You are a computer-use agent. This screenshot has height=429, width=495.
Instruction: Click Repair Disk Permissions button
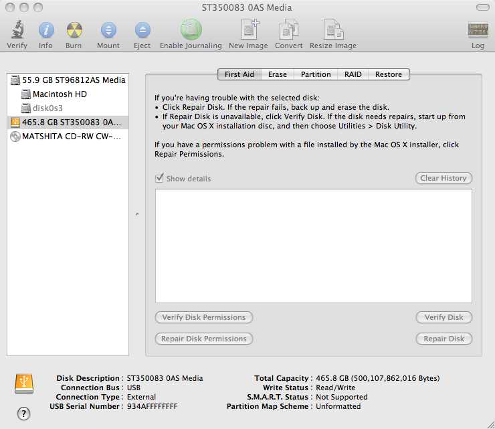point(204,339)
